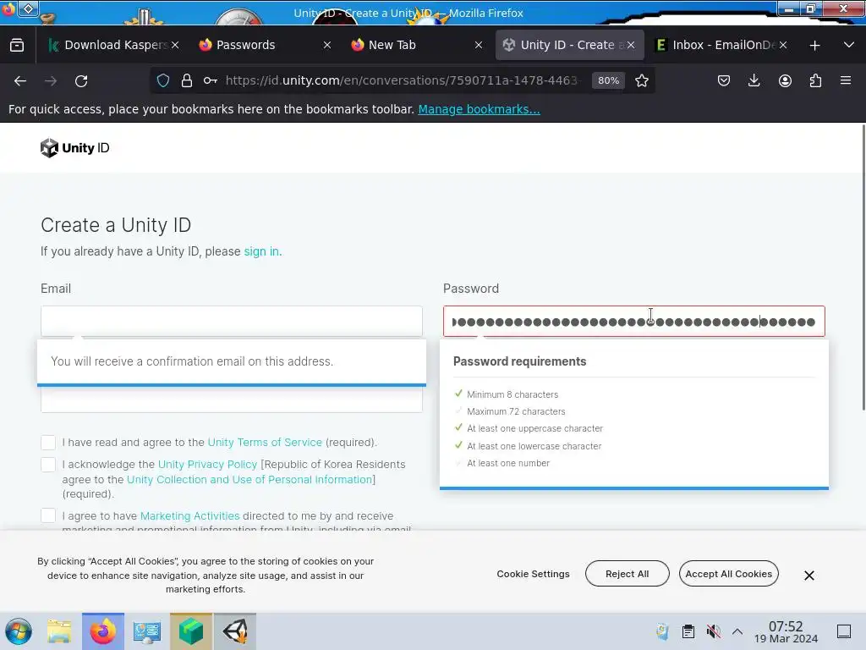The width and height of the screenshot is (866, 650).
Task: Open Unity Collection and Use link
Action: tap(249, 479)
